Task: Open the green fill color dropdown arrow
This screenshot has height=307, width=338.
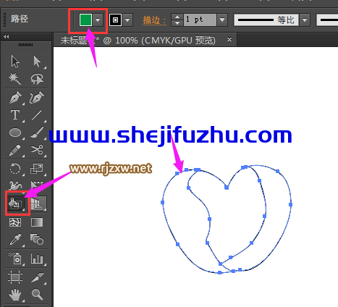Action: pyautogui.click(x=98, y=20)
